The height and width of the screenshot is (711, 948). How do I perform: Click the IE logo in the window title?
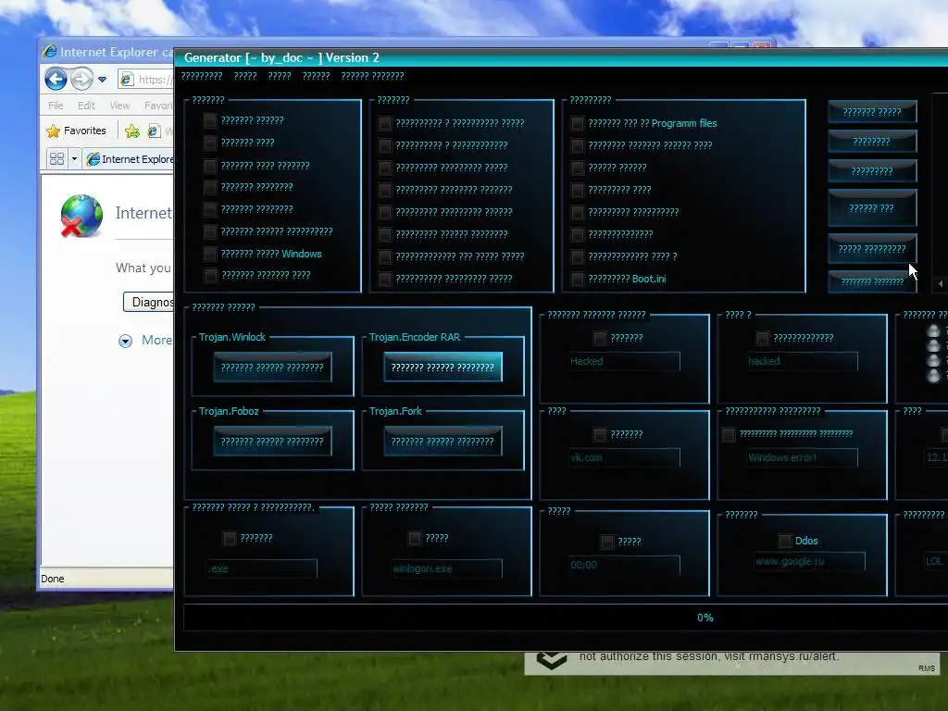(50, 52)
